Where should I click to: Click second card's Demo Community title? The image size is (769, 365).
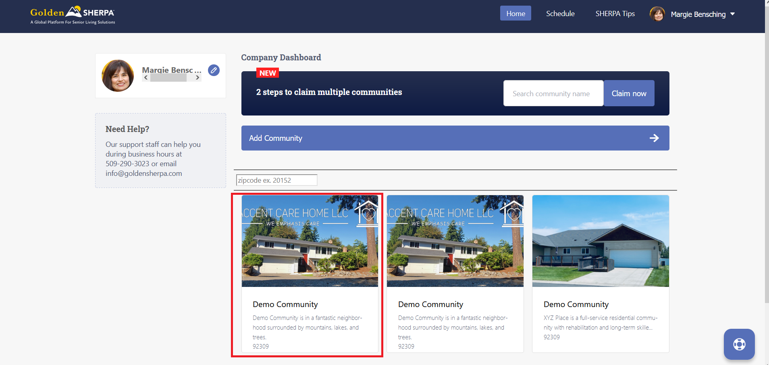[430, 304]
